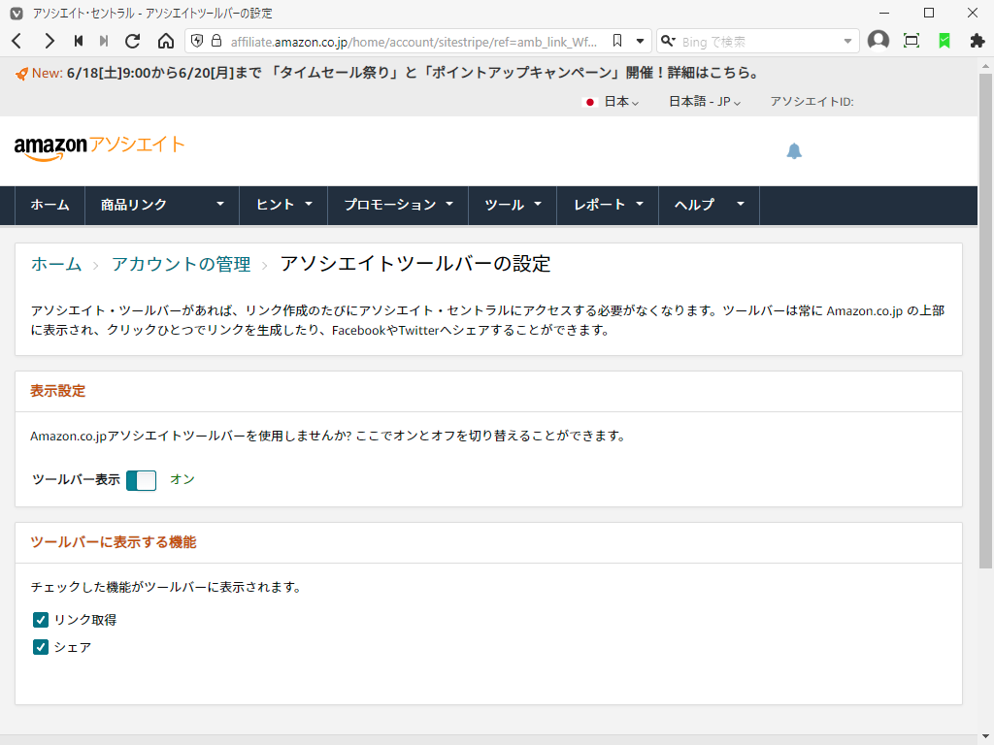Click the scrollbar up arrow
The image size is (994, 745).
(985, 65)
